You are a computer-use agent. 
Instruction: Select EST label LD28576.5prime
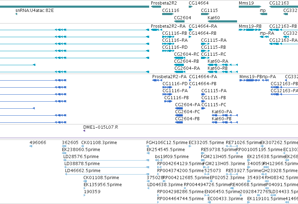pyautogui.click(x=81, y=157)
